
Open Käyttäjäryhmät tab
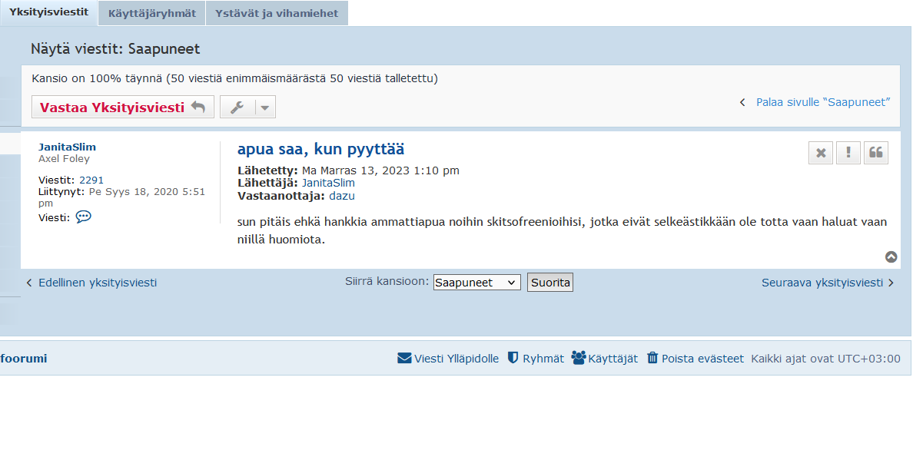[x=152, y=13]
